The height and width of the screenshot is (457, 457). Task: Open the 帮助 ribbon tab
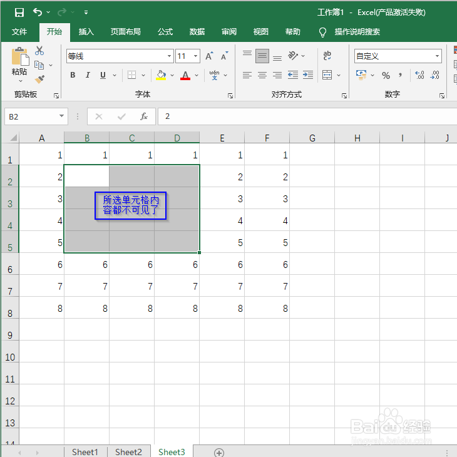click(x=292, y=31)
